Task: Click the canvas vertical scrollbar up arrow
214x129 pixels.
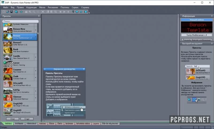Action: 178,16
